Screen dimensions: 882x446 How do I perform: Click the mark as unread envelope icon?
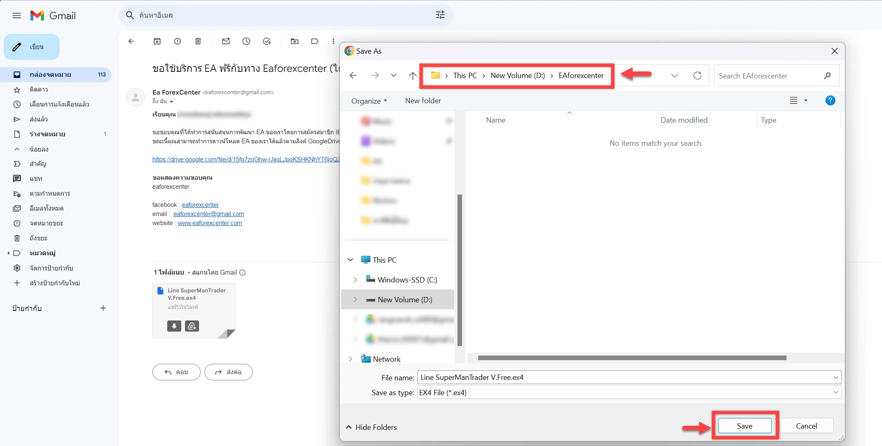point(226,41)
